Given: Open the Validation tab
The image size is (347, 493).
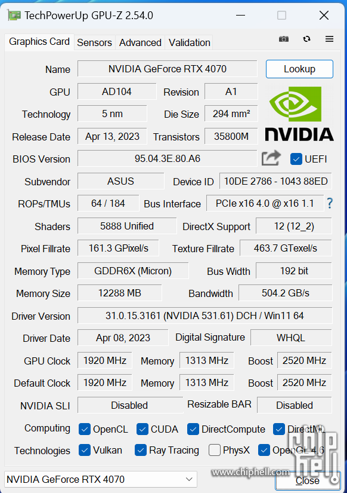Looking at the screenshot, I should pos(189,42).
